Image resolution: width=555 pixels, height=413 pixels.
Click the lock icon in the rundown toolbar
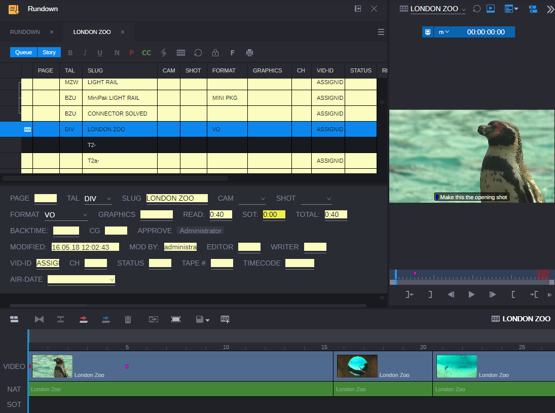[215, 53]
